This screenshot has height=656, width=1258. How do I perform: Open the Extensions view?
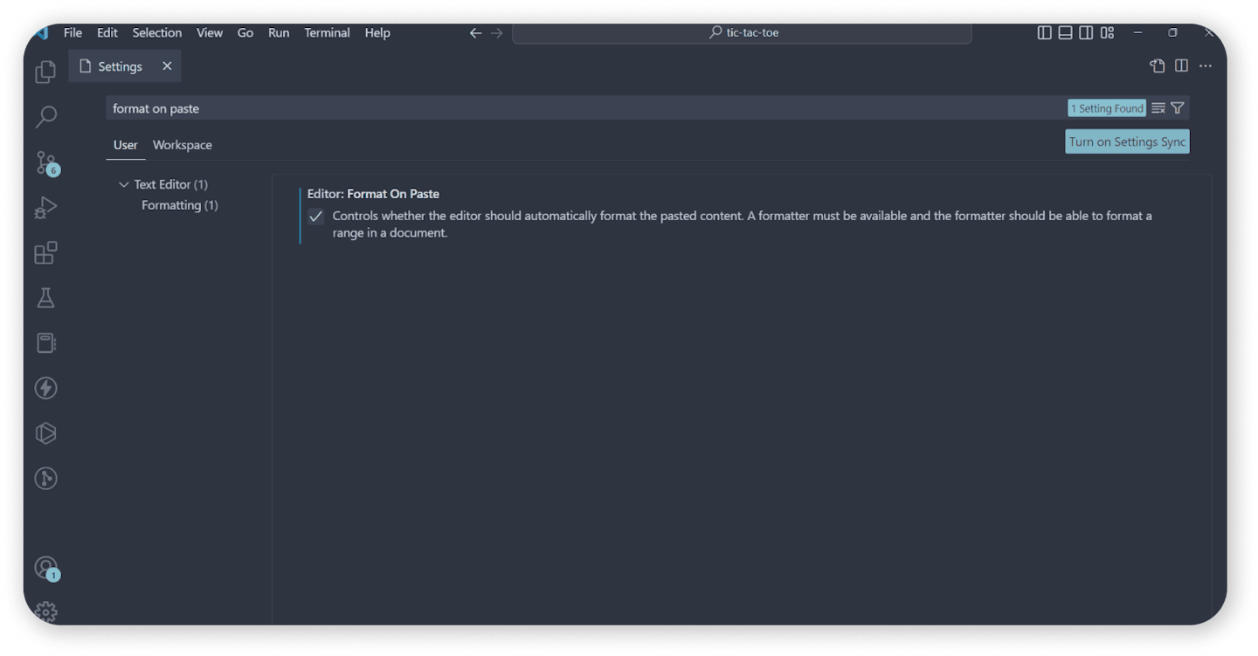coord(45,253)
